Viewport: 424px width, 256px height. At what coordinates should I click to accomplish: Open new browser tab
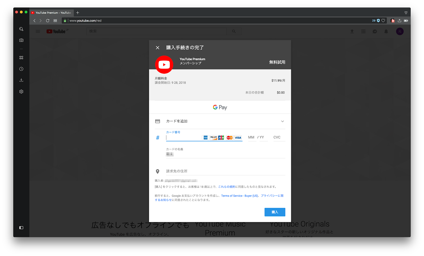(x=78, y=13)
